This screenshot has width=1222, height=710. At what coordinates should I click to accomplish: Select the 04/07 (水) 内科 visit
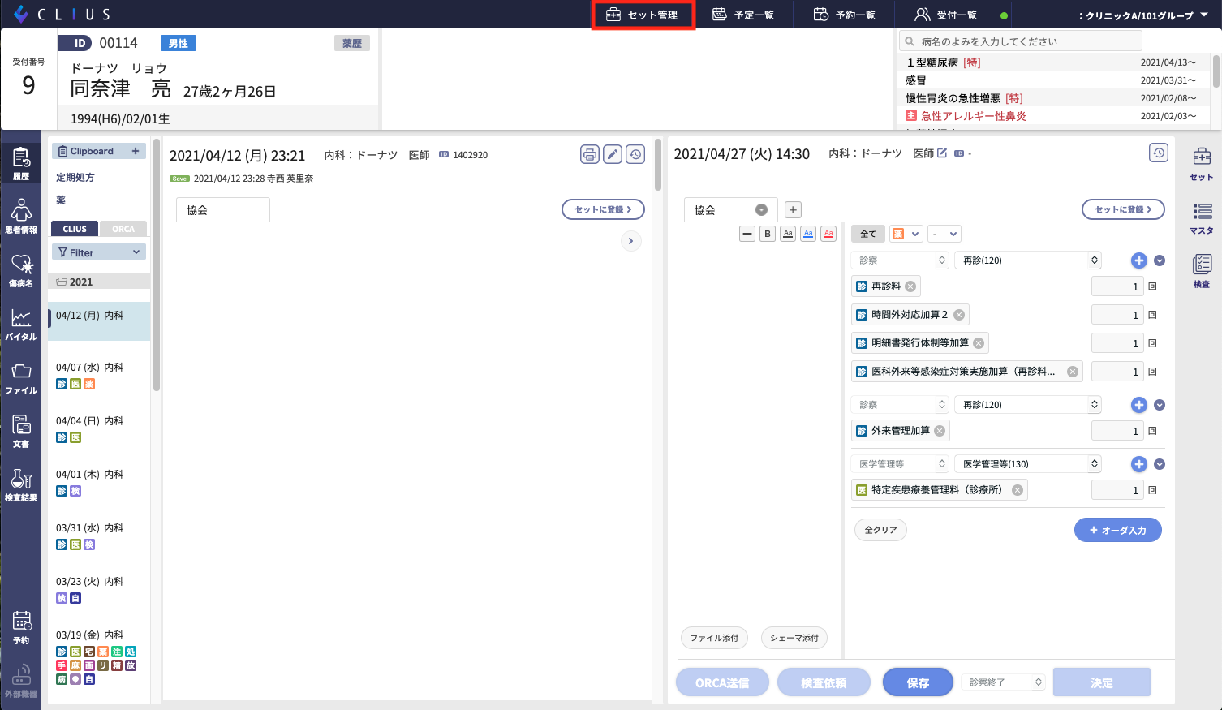click(x=99, y=375)
